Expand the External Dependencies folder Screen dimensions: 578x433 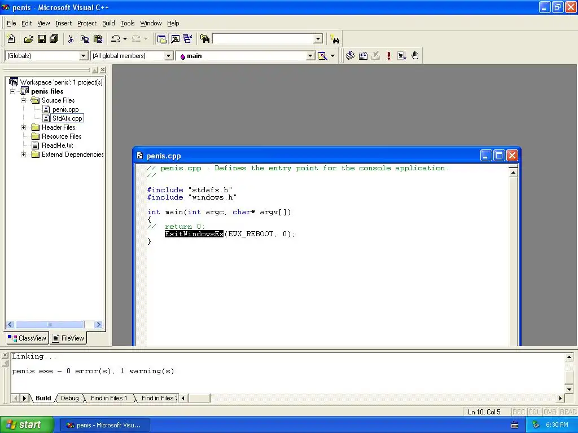(23, 154)
